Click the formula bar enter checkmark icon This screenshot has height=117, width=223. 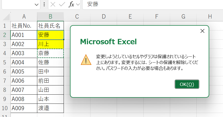point(62,5)
